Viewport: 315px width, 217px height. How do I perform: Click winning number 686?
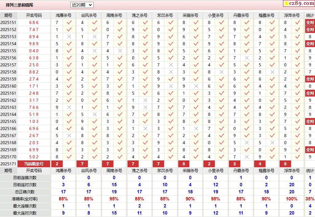tap(34, 22)
